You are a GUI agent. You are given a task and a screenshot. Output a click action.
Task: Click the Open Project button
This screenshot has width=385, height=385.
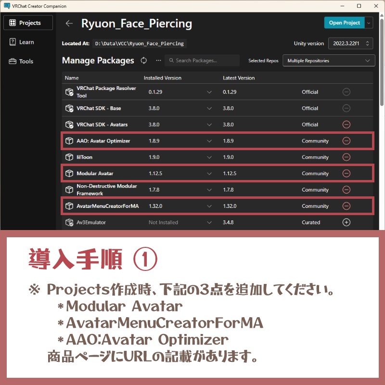(x=344, y=23)
